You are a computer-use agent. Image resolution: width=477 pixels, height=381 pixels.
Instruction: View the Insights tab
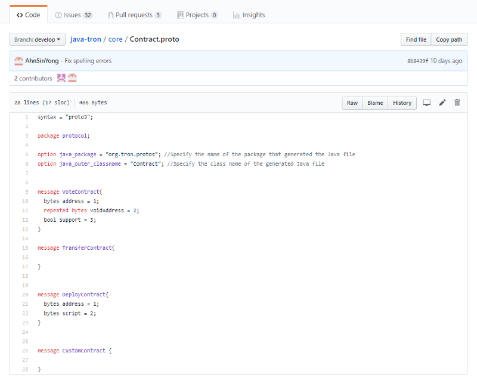[249, 15]
